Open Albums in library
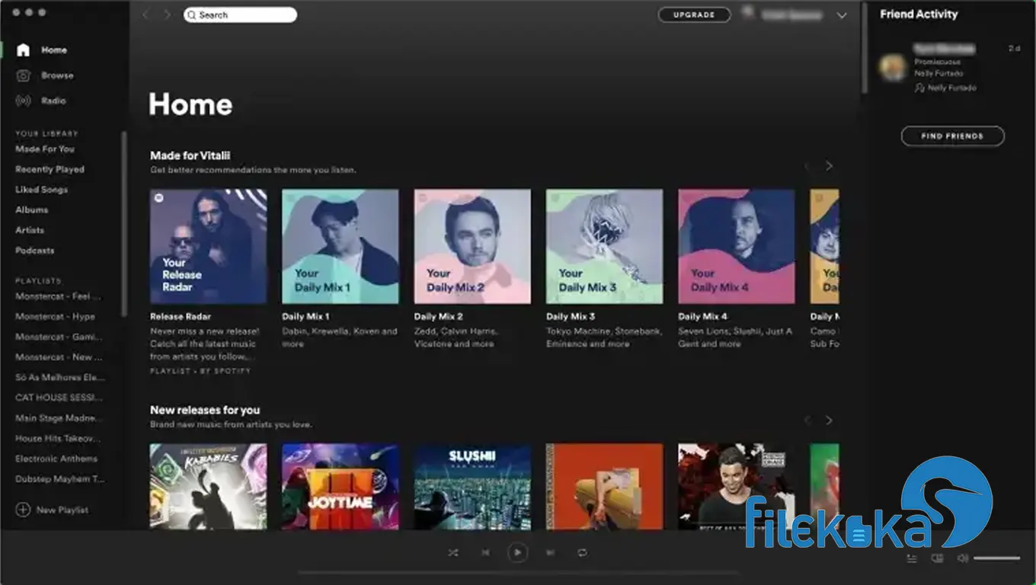Image resolution: width=1036 pixels, height=585 pixels. pyautogui.click(x=31, y=209)
